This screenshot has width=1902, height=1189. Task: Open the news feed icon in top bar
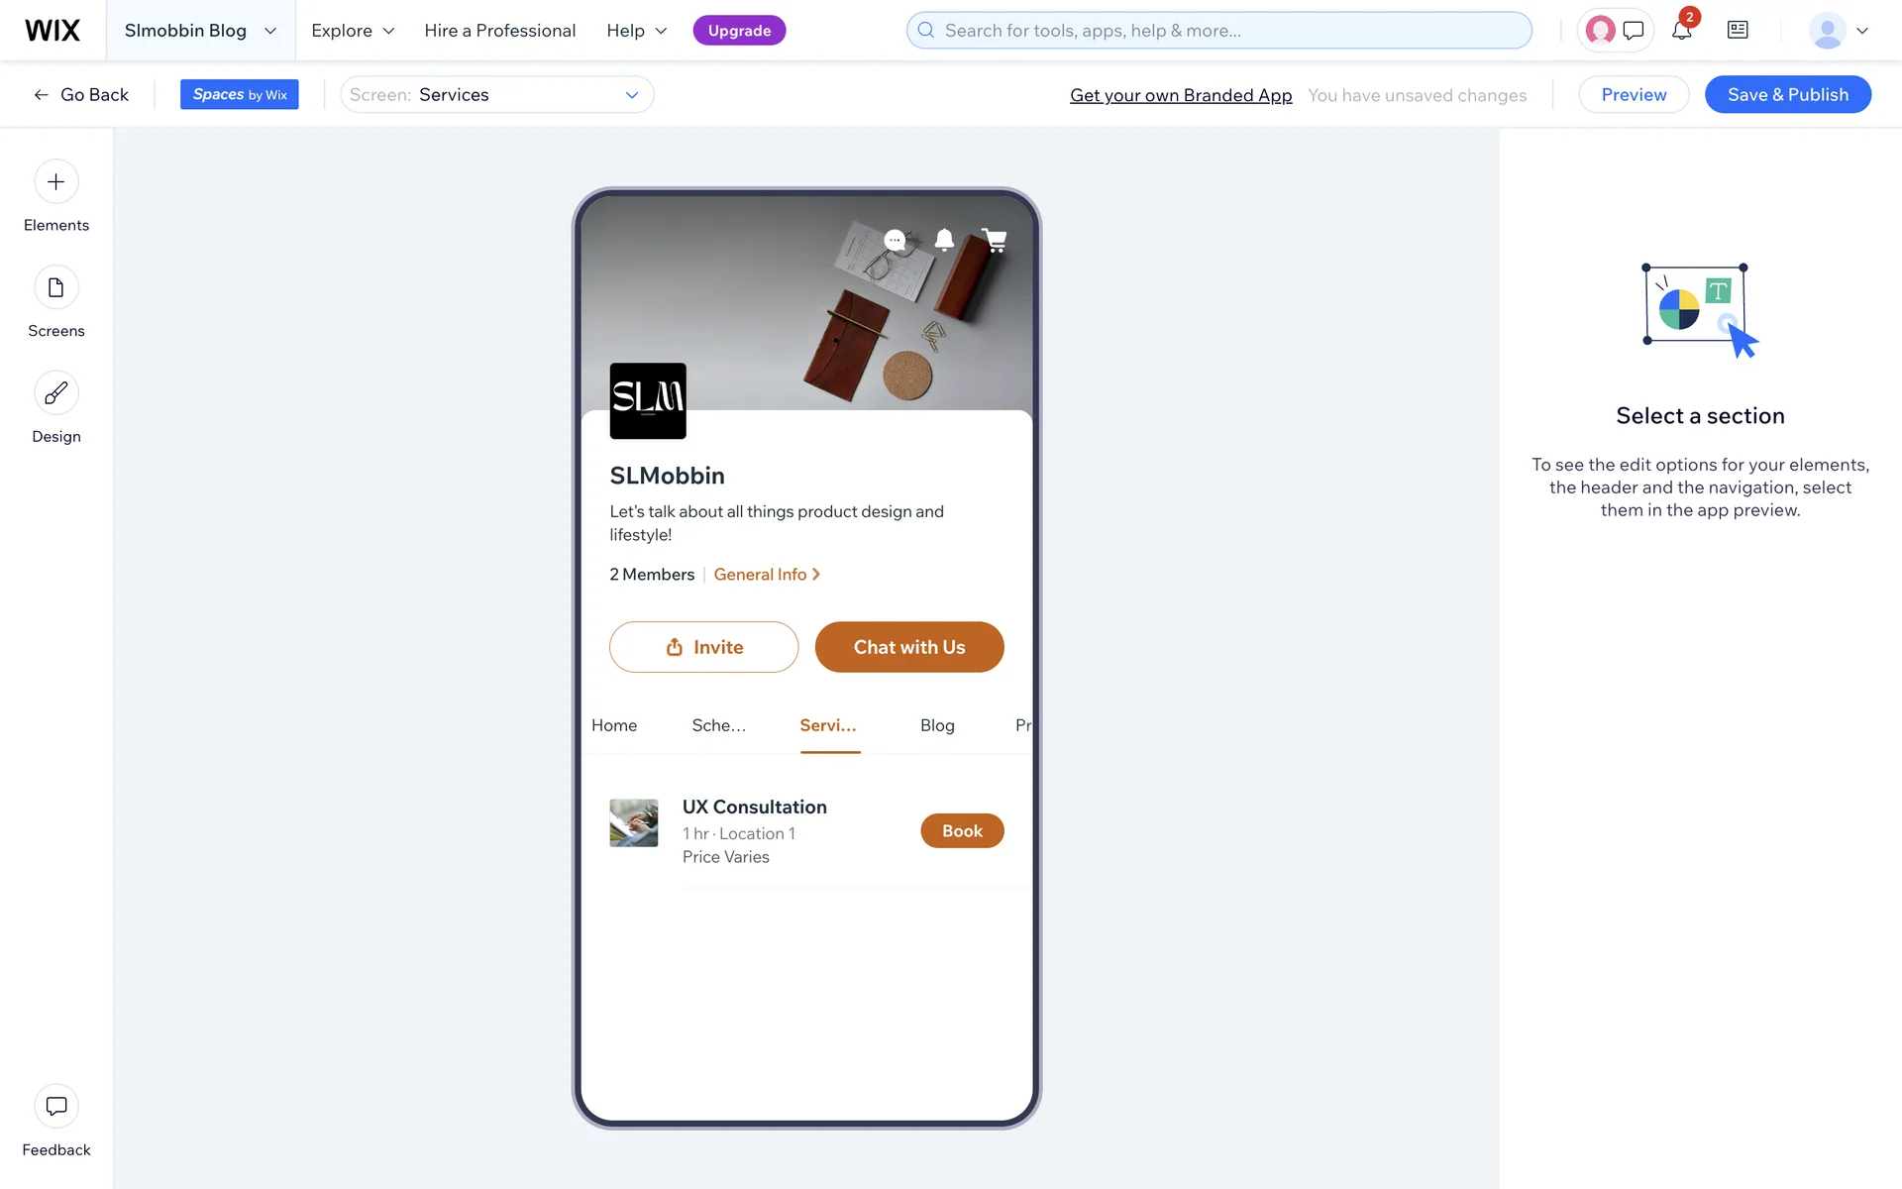1738,30
